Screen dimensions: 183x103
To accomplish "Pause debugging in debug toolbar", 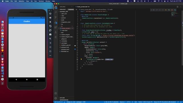I will (x=154, y=10).
